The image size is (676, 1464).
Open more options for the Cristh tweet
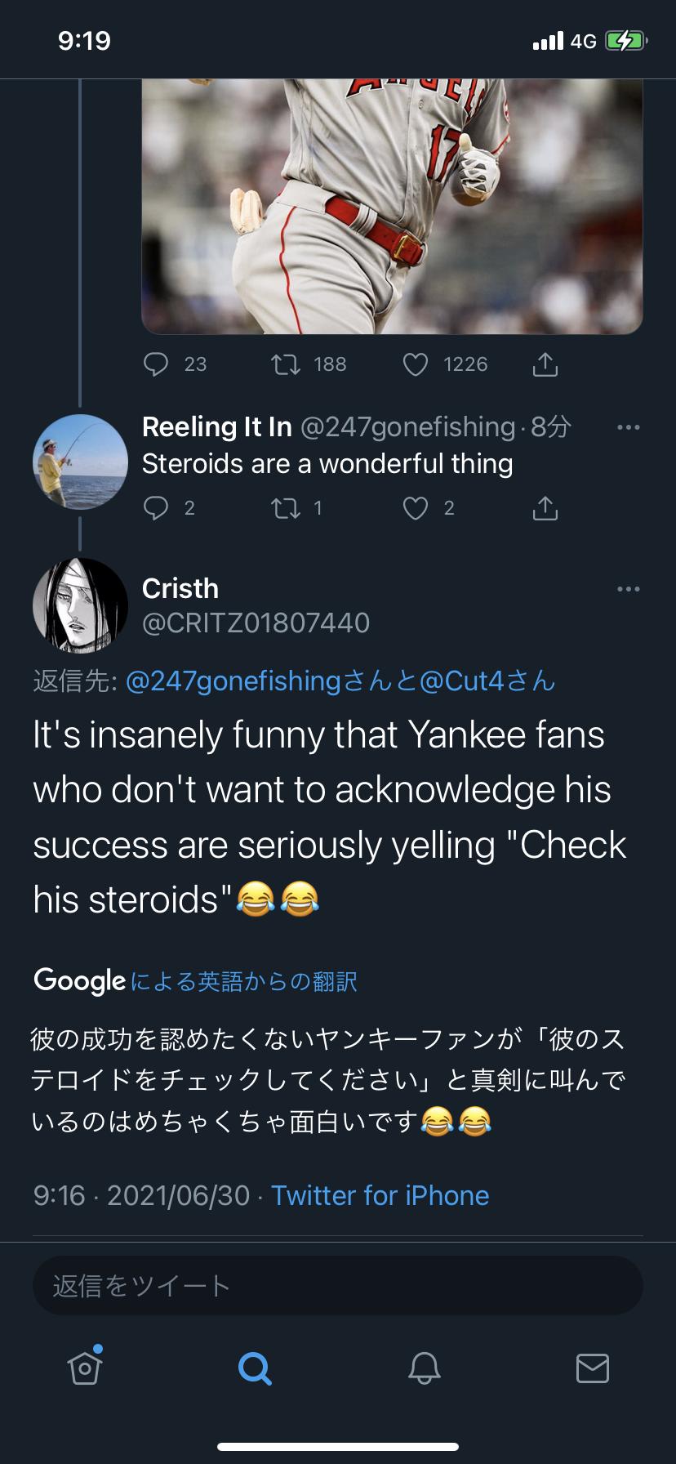tap(628, 589)
